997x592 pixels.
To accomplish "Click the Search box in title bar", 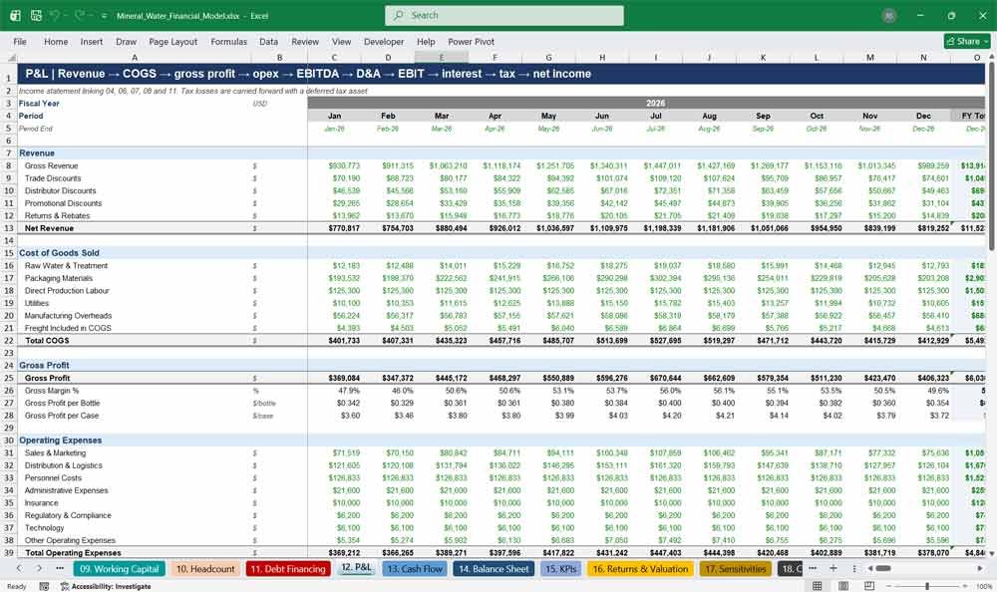I will [x=503, y=15].
